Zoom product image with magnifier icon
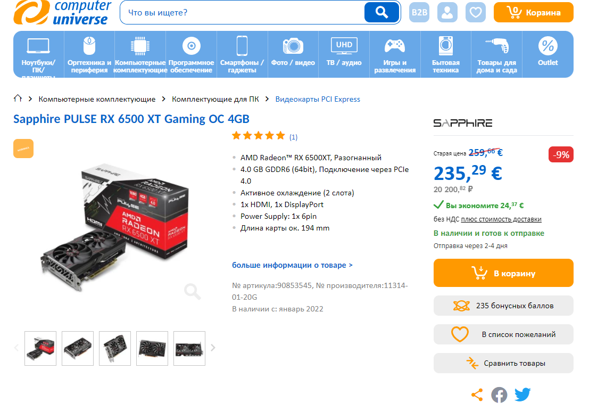Viewport: 589px width, 411px height. pyautogui.click(x=192, y=291)
